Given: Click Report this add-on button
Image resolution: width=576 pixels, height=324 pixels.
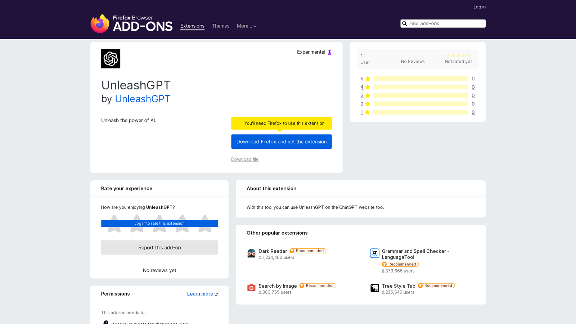Looking at the screenshot, I should coord(159,248).
